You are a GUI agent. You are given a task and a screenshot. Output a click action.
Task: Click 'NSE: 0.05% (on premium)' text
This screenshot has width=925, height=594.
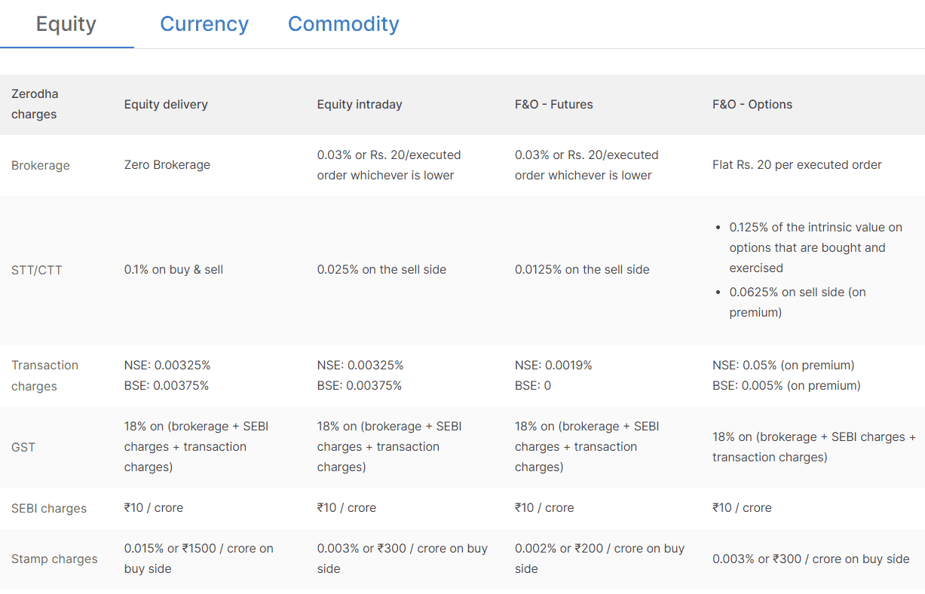(x=783, y=365)
